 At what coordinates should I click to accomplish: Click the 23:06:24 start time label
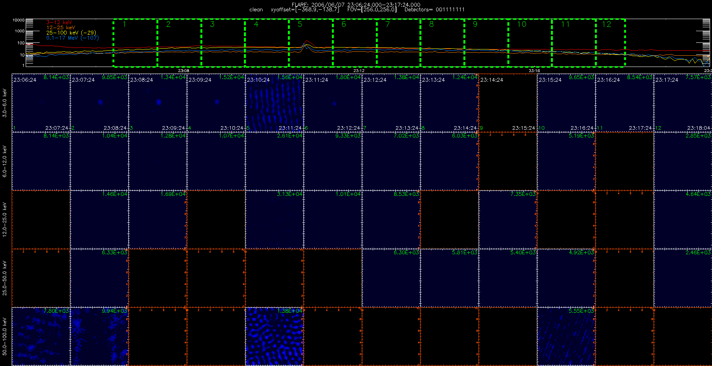pyautogui.click(x=25, y=80)
